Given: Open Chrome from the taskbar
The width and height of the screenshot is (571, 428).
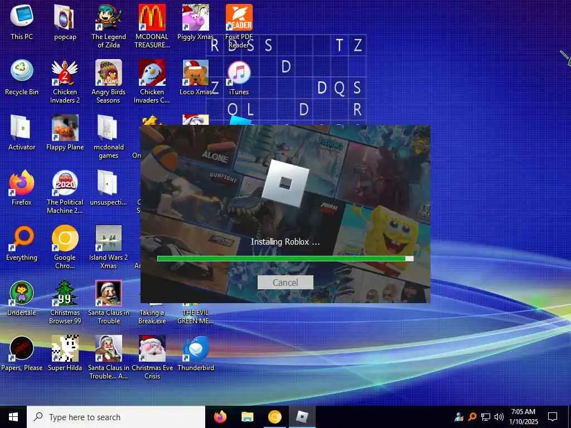Looking at the screenshot, I should [274, 417].
